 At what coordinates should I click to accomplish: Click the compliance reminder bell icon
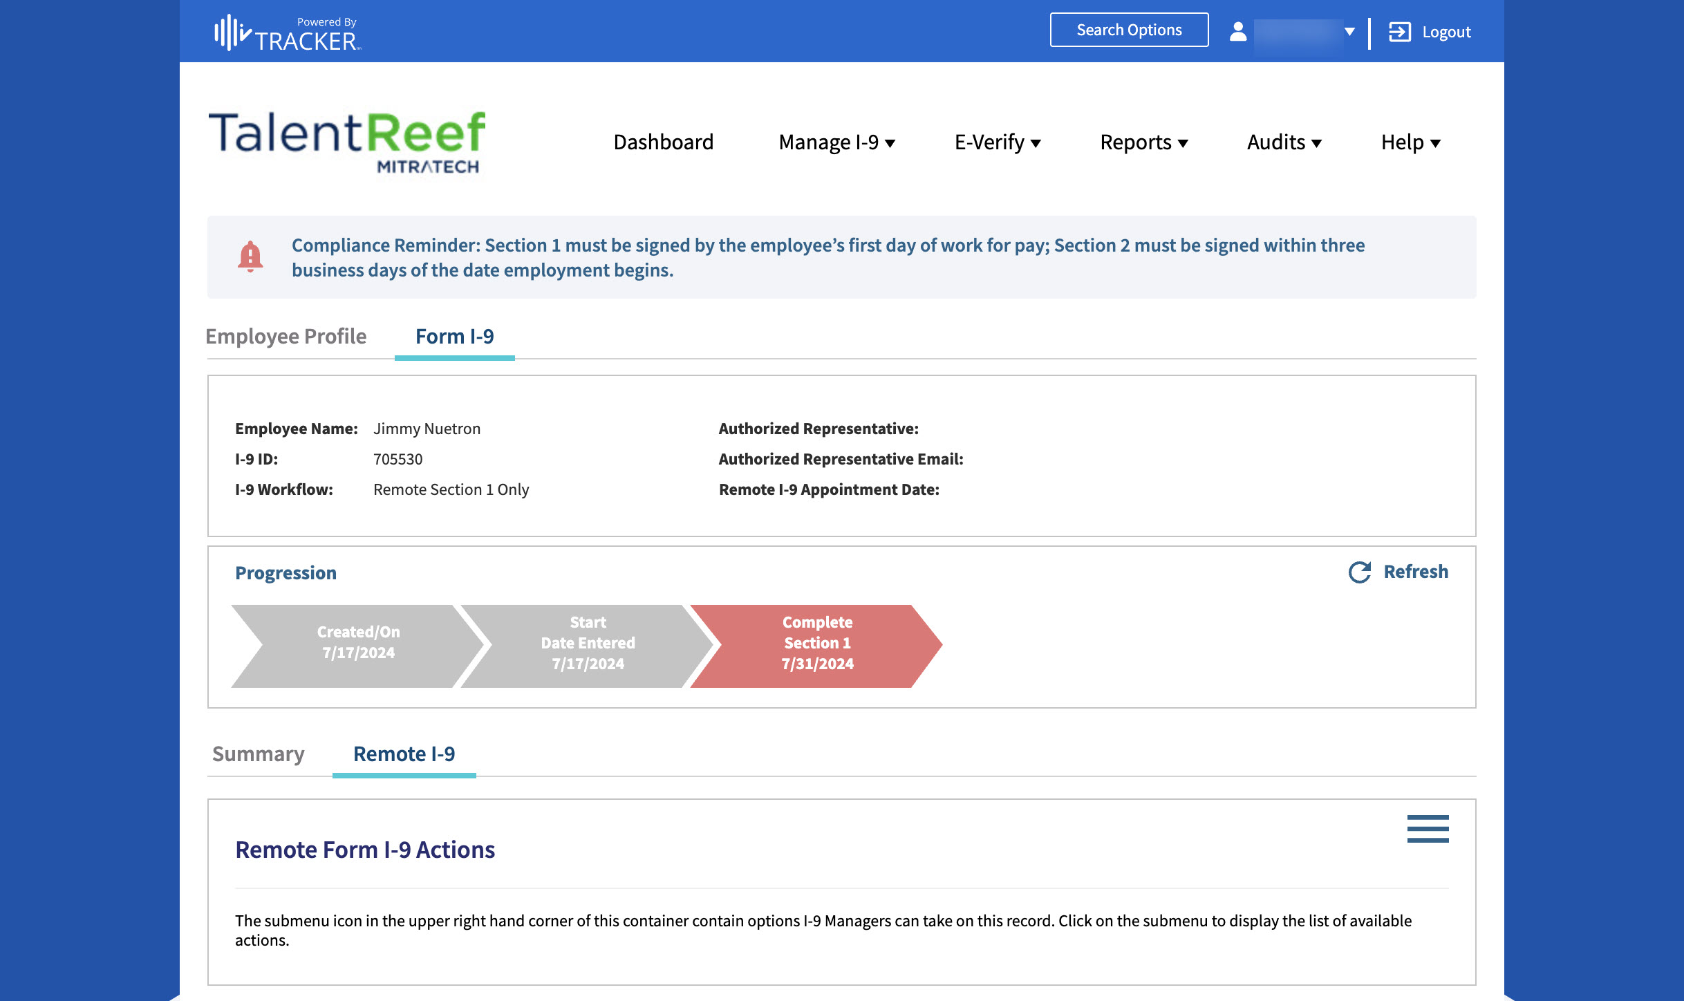point(250,257)
